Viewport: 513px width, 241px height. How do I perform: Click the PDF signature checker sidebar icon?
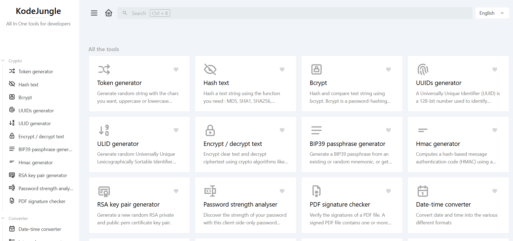[12, 201]
